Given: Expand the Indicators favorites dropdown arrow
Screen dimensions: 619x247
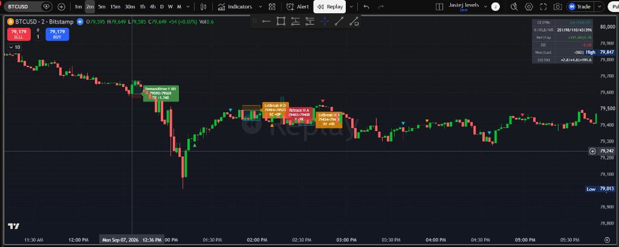Looking at the screenshot, I should coord(260,7).
